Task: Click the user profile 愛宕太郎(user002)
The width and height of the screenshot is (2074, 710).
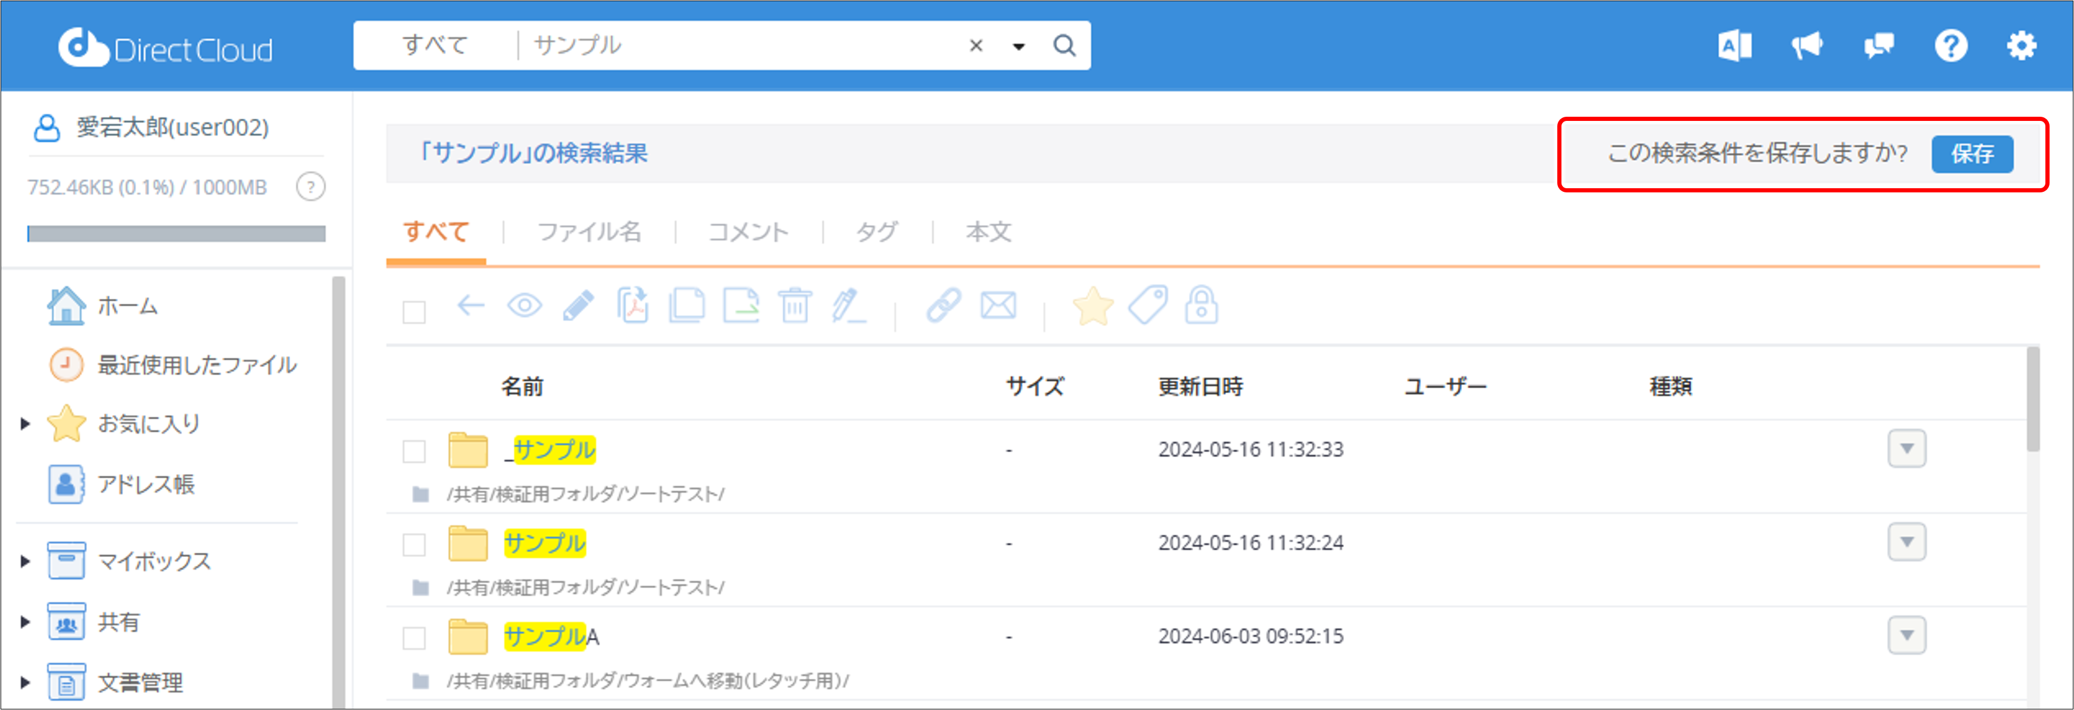Action: [x=151, y=127]
